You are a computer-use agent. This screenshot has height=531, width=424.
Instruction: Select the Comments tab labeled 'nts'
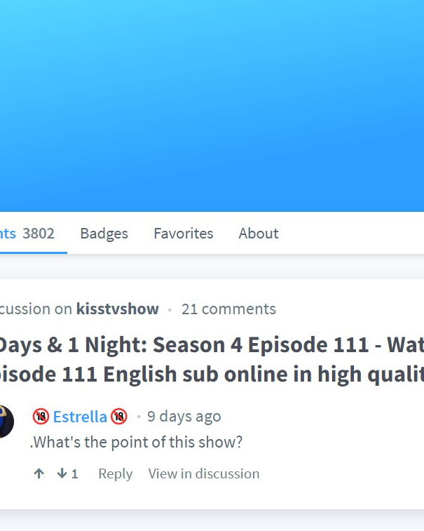pyautogui.click(x=8, y=234)
